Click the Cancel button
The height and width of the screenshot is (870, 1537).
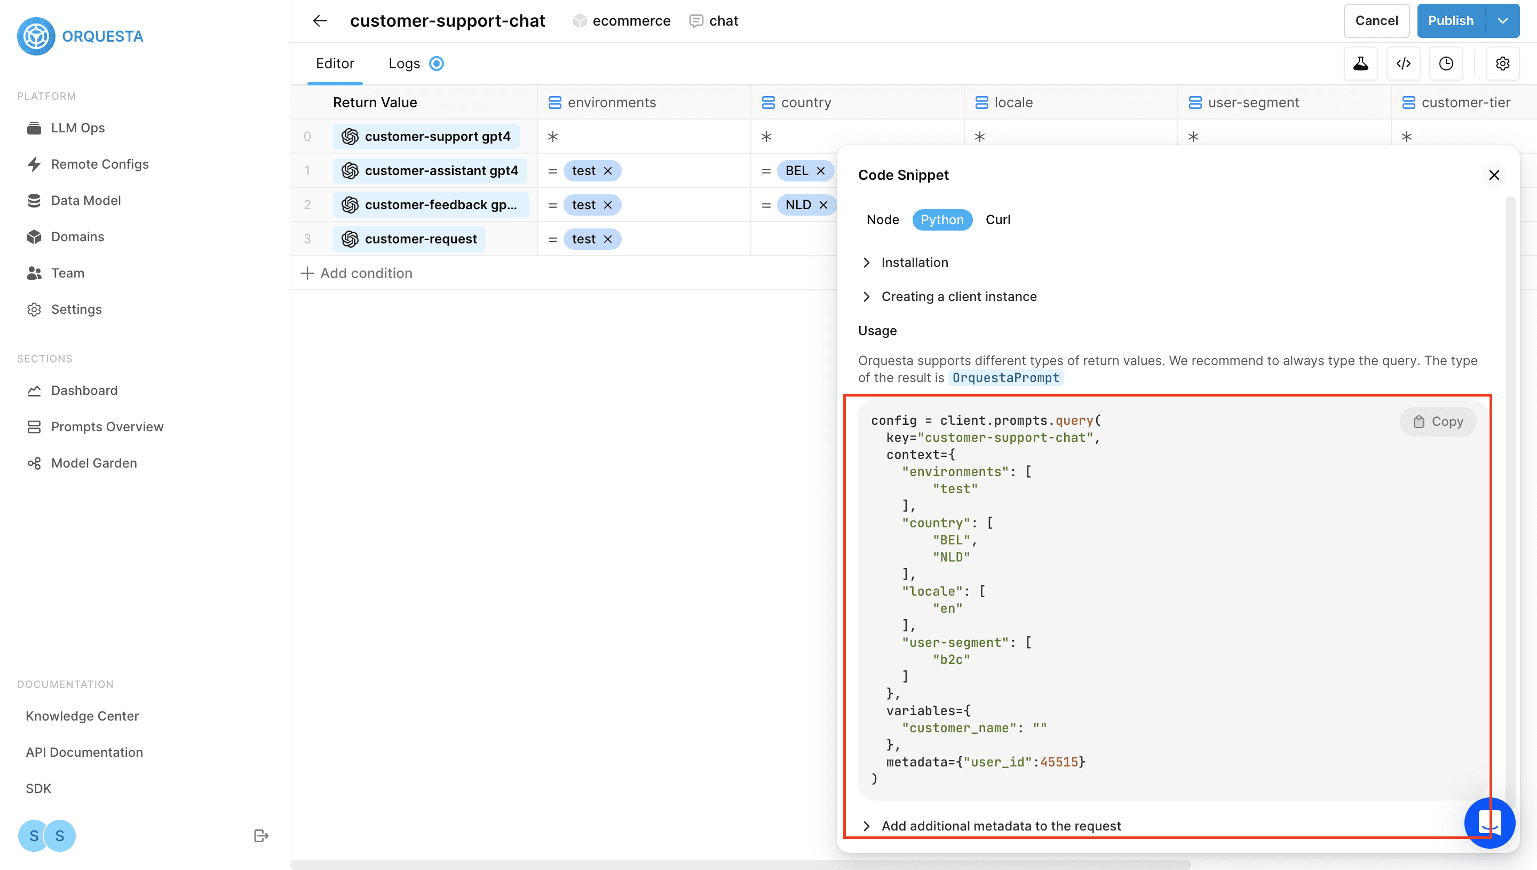(x=1376, y=21)
